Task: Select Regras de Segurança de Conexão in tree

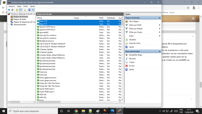Action: 24,22
